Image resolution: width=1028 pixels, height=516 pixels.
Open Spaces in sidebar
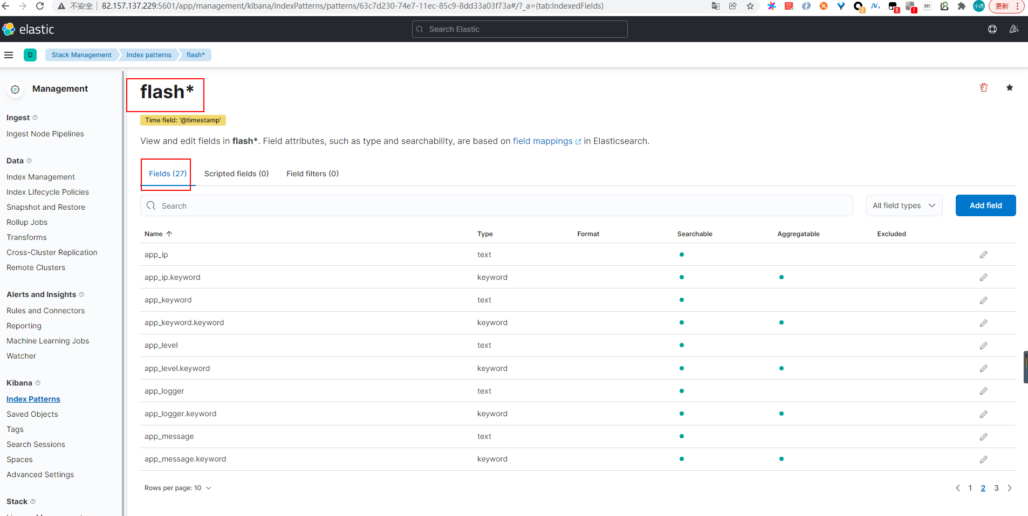(x=19, y=459)
